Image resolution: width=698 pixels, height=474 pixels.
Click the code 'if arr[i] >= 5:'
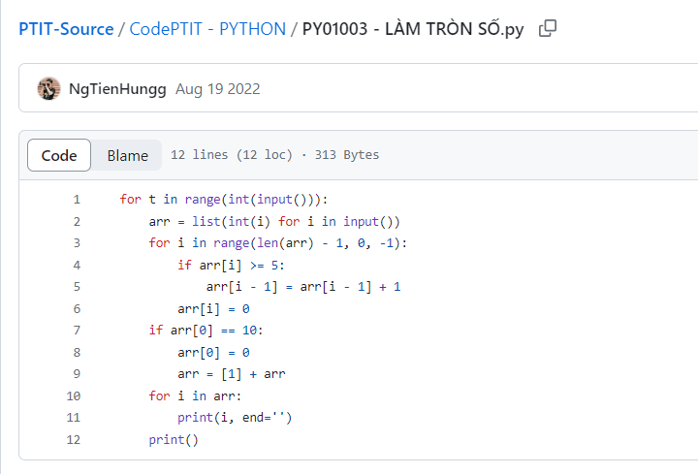click(231, 265)
